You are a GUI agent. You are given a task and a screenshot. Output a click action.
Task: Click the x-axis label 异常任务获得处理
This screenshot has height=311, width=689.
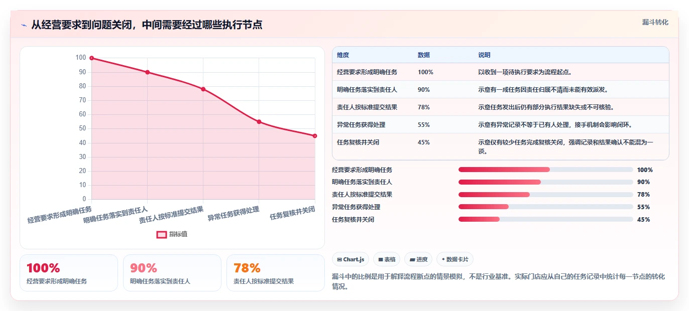click(234, 214)
